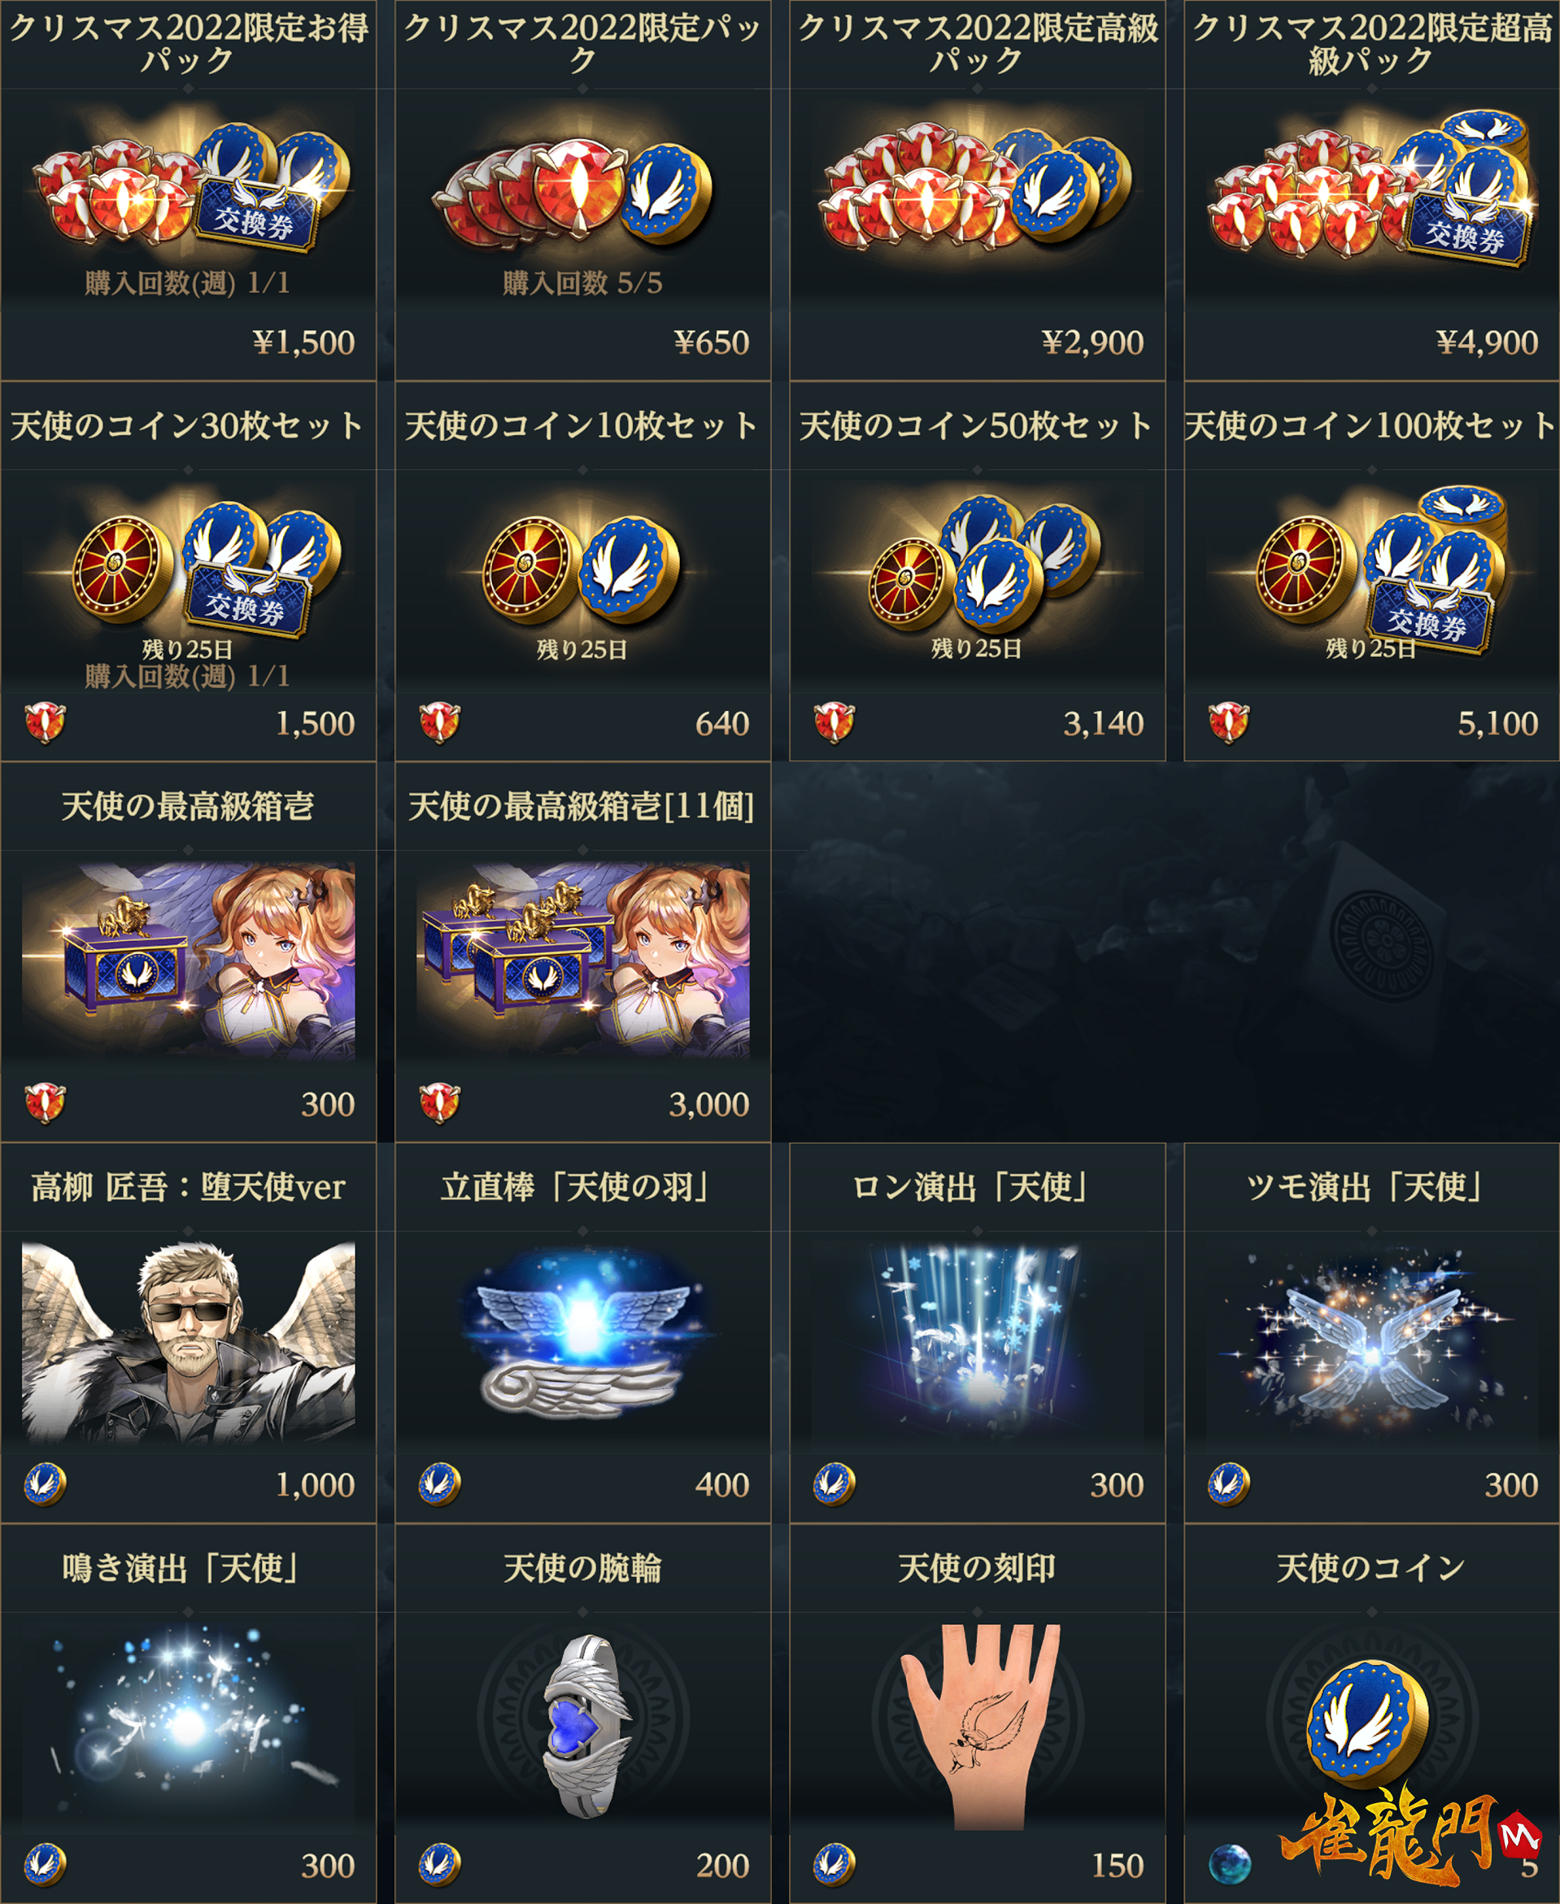Image resolution: width=1560 pixels, height=1904 pixels.
Task: Open the 天使のコイン50枚セット title
Action: click(977, 426)
